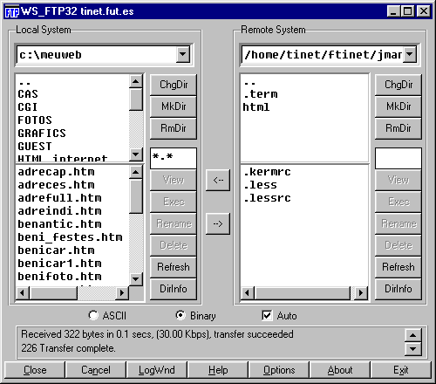This screenshot has width=436, height=384.
Task: Open Help
Action: tap(218, 370)
